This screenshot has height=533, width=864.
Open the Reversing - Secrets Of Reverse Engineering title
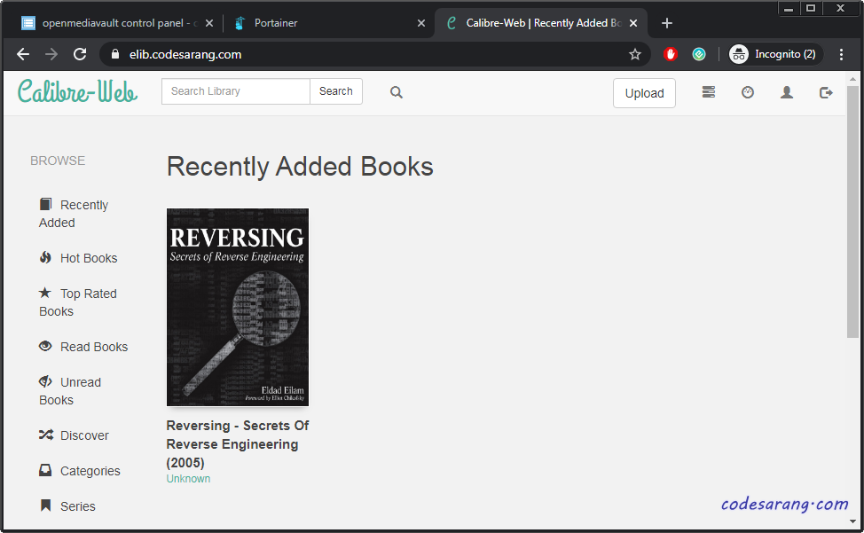tap(238, 443)
